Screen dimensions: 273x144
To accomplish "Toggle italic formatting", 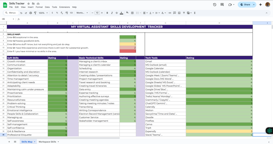I will tap(112, 13).
